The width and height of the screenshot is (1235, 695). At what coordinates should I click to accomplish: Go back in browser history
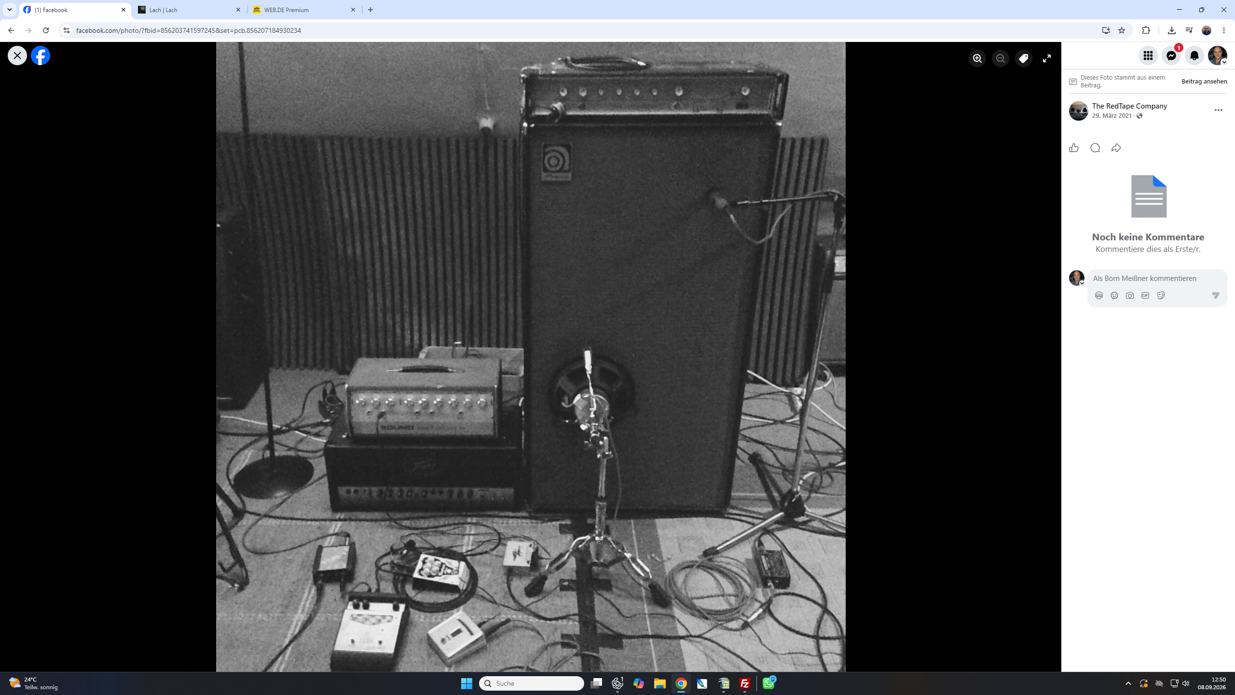(x=11, y=30)
